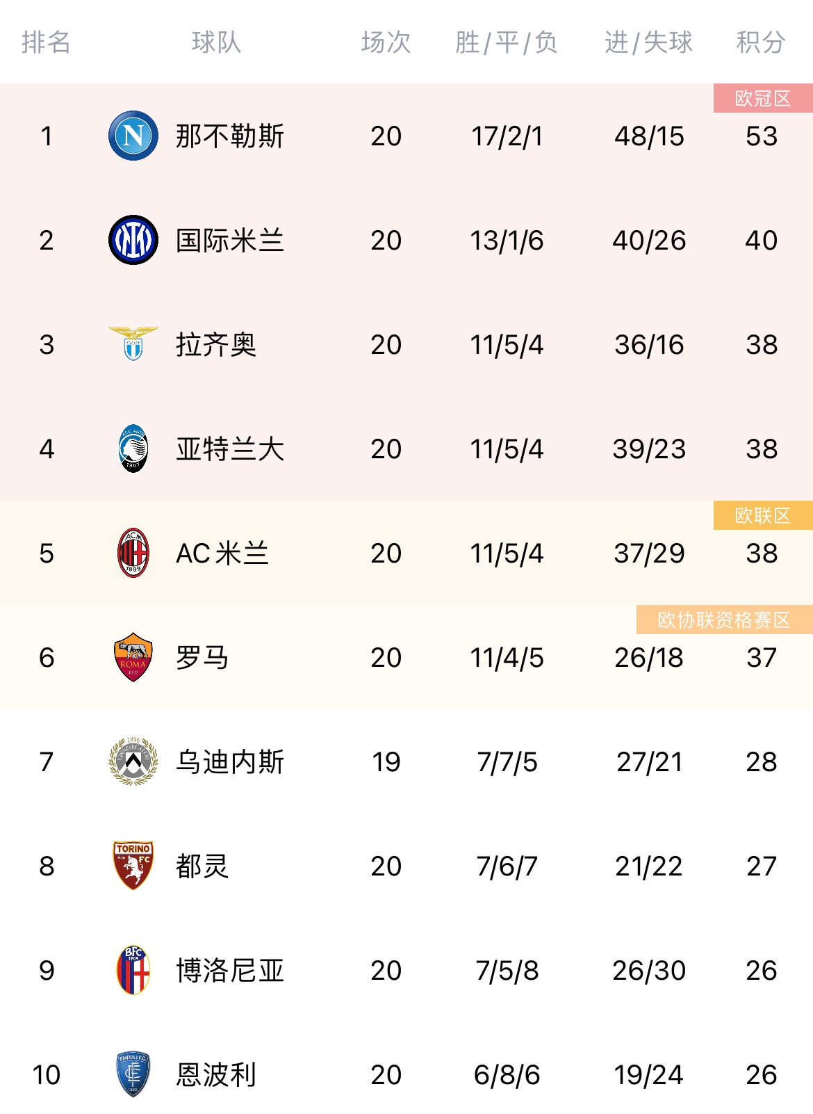
Task: Open the Inter Milan crest icon
Action: pos(133,240)
